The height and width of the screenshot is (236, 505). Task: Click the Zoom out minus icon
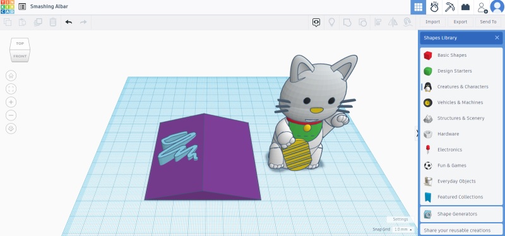pos(11,115)
